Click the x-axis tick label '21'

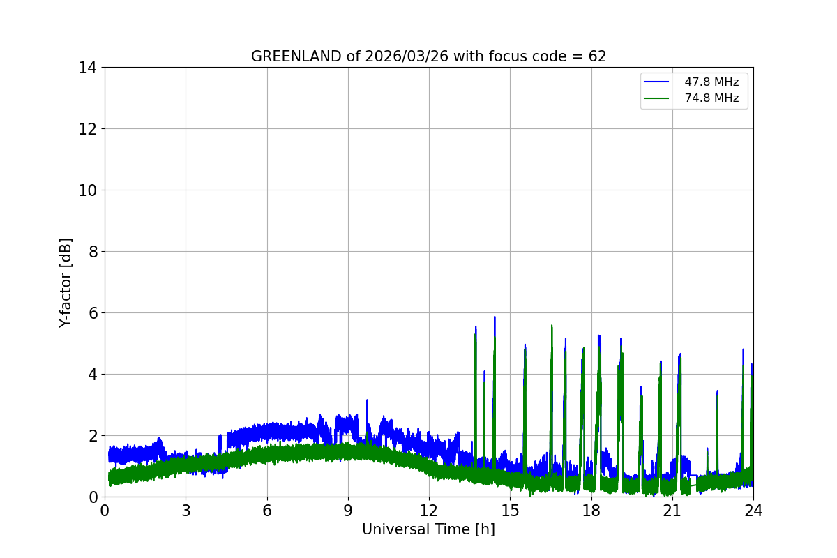(672, 511)
